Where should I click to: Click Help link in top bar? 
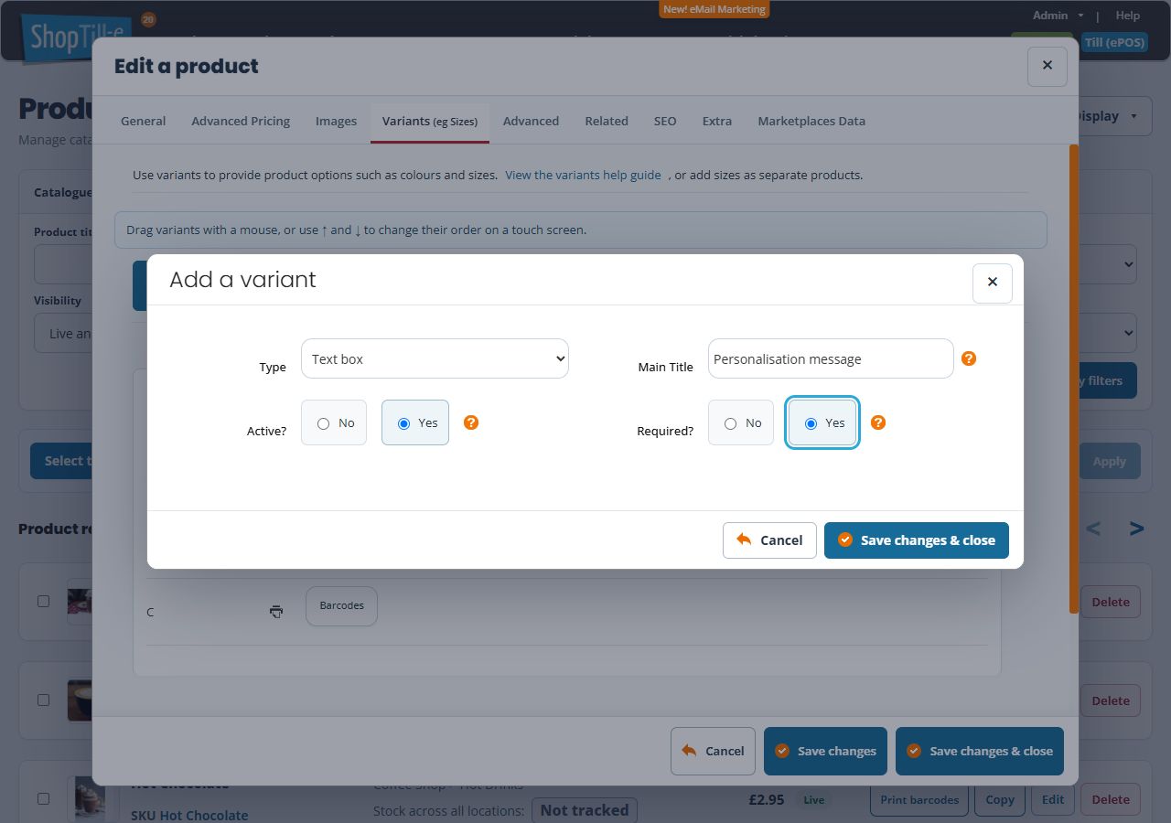(x=1128, y=15)
